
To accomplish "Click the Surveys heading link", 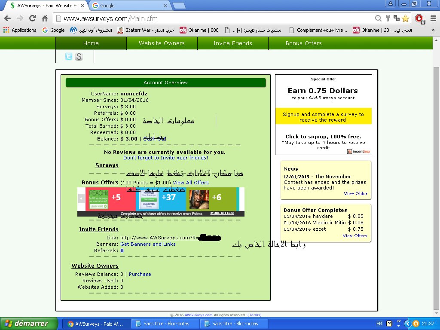I will [107, 165].
